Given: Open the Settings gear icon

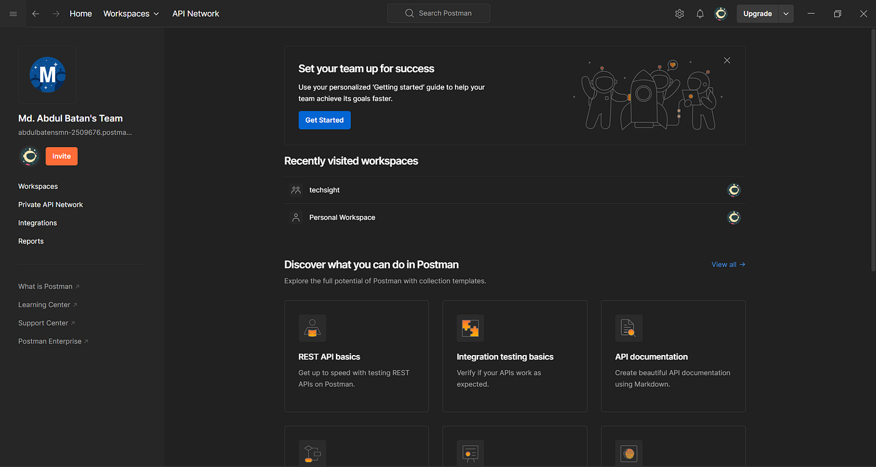Looking at the screenshot, I should [x=680, y=14].
